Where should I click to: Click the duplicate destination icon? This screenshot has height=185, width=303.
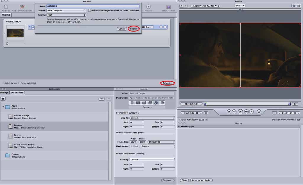(x=3, y=99)
